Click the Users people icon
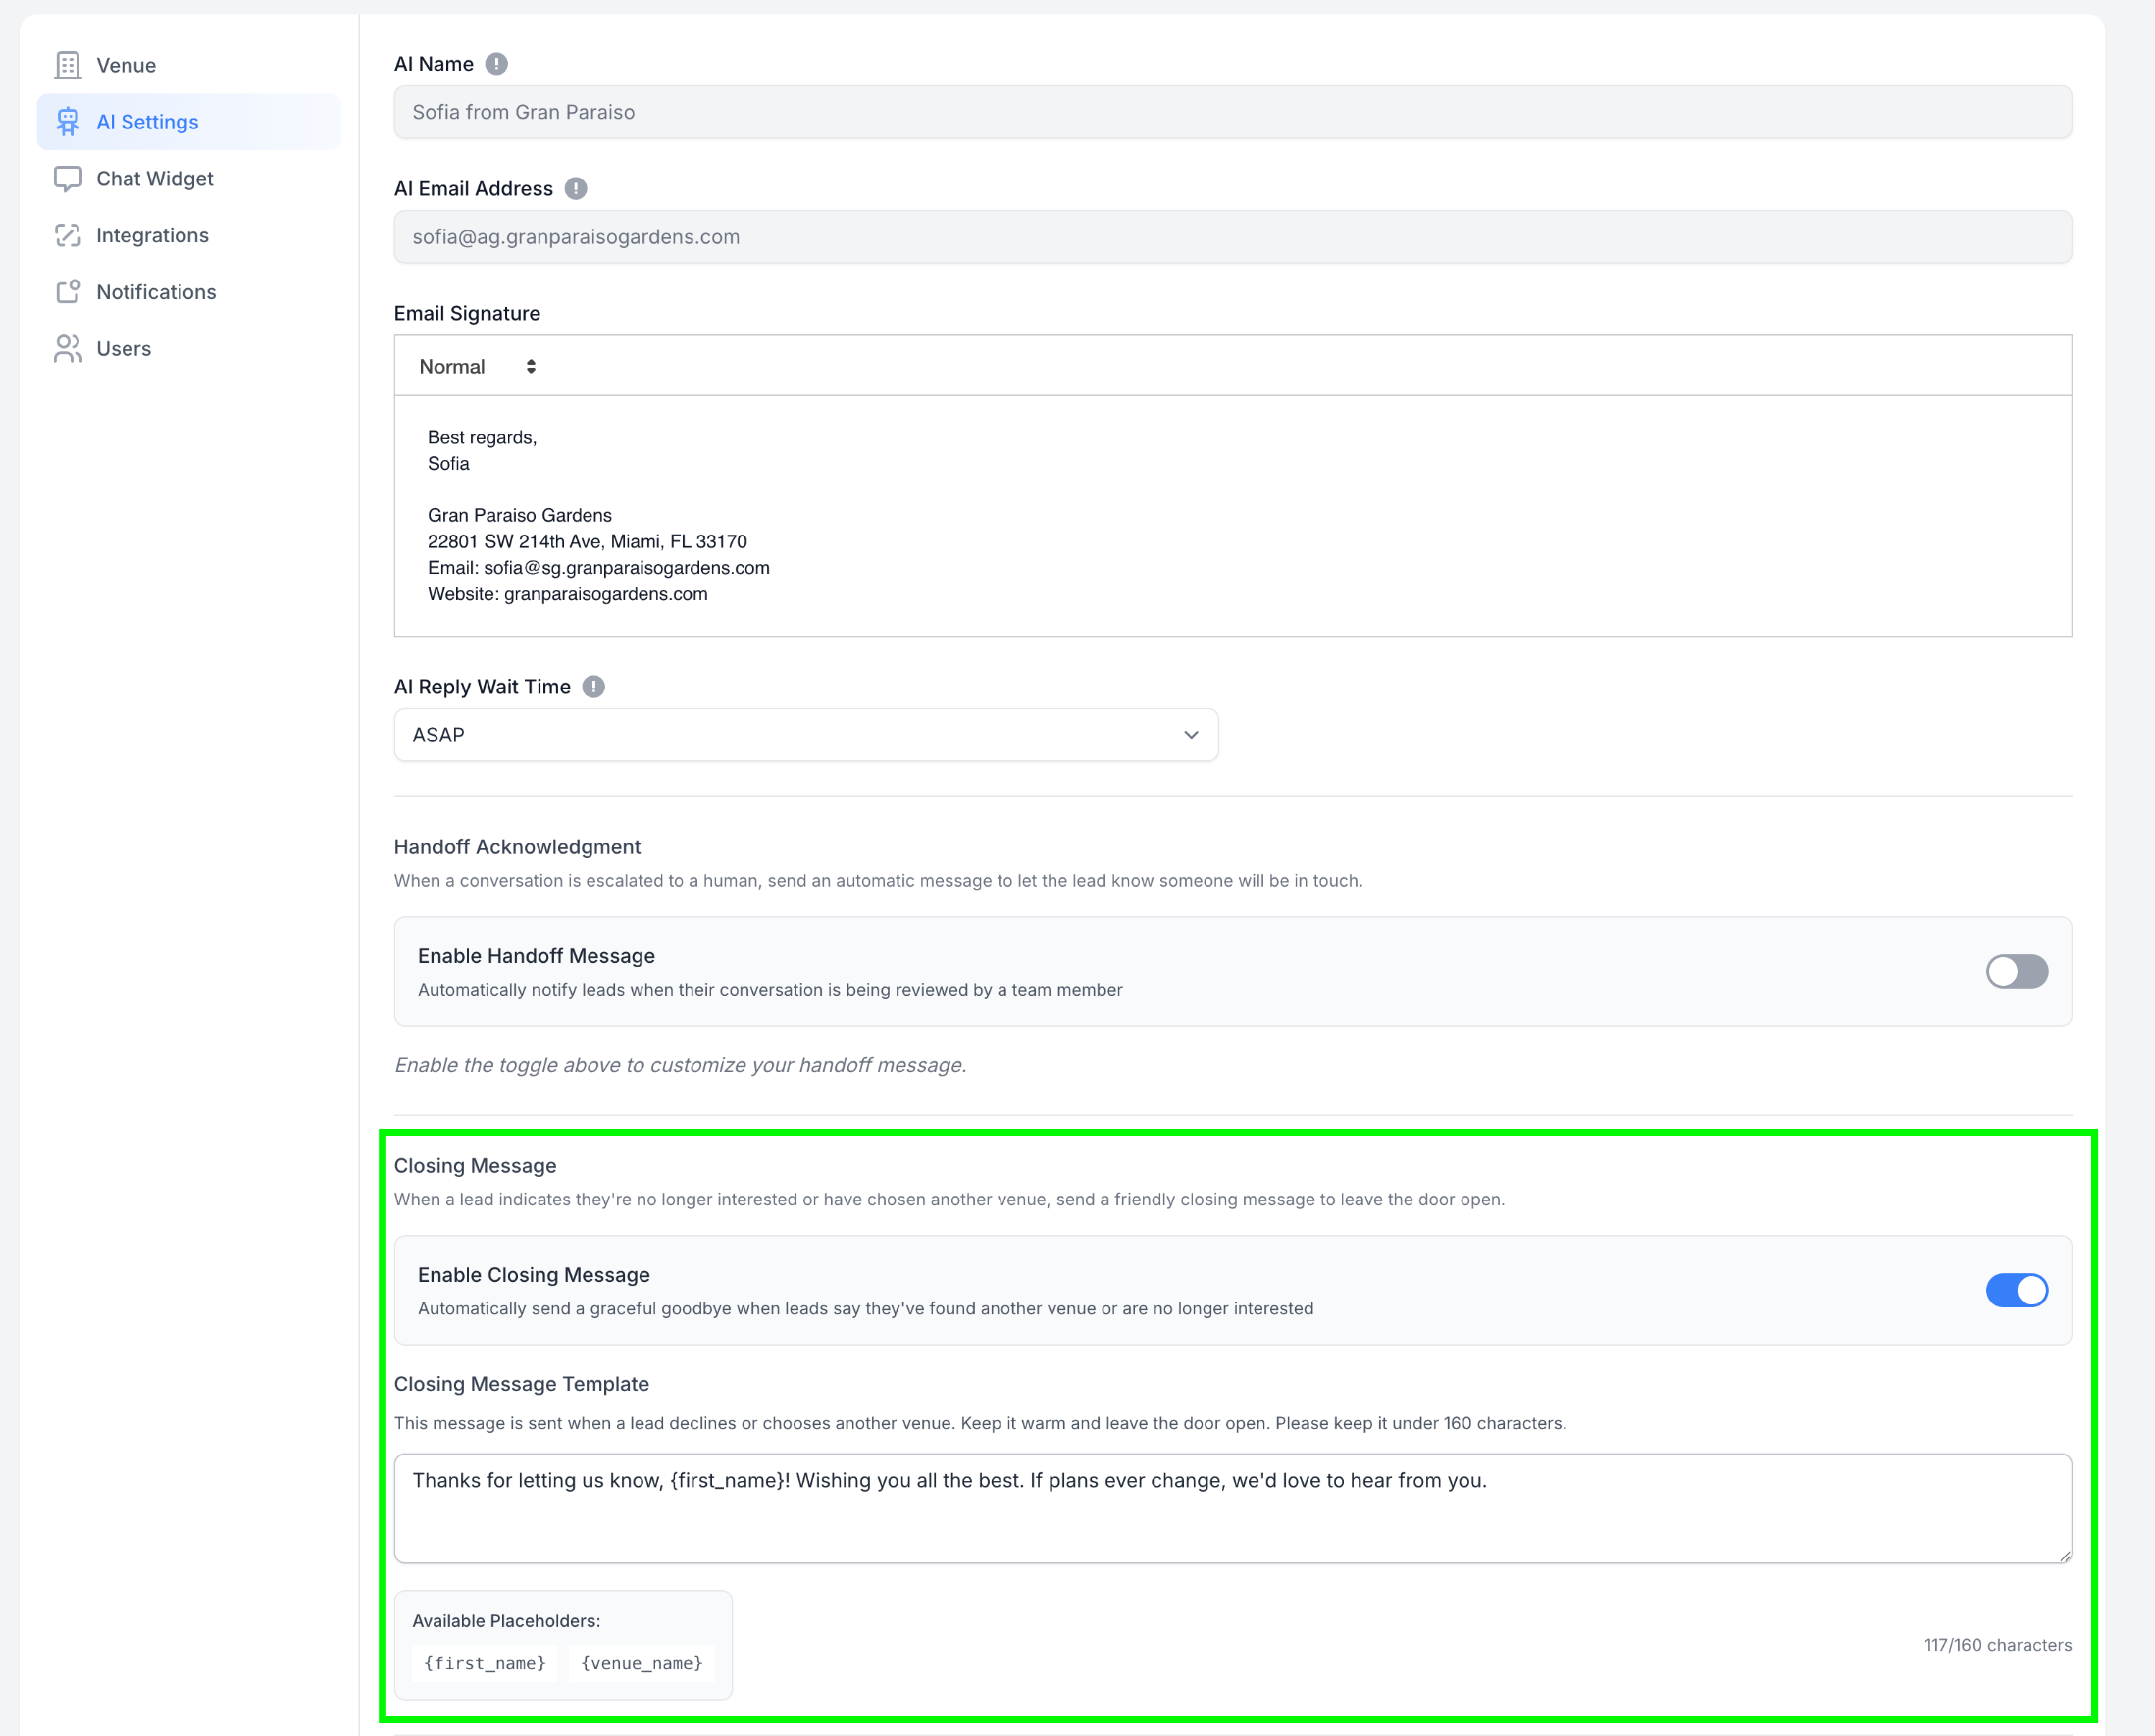This screenshot has height=1736, width=2155. coord(67,348)
